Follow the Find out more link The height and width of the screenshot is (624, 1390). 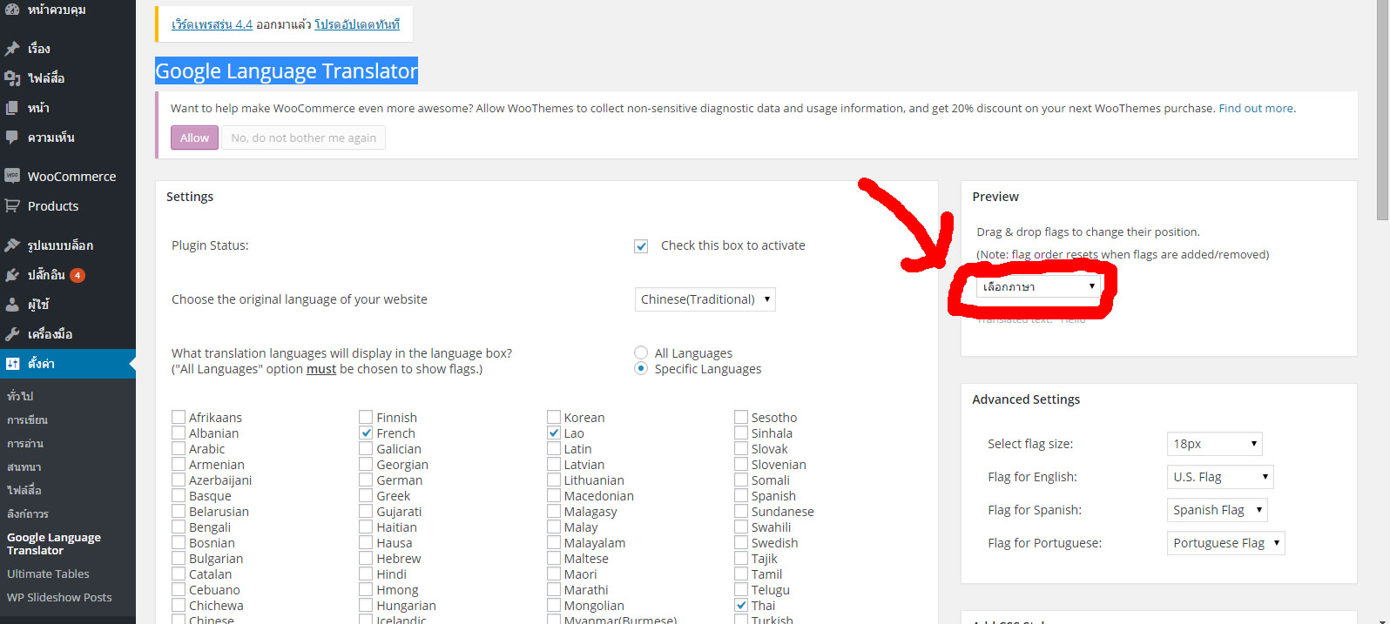[x=1256, y=109]
